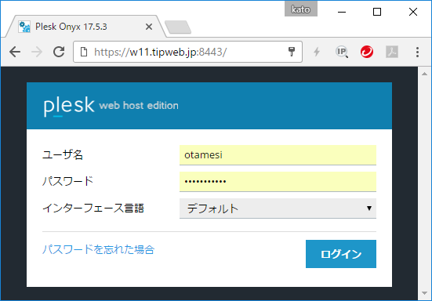Viewport: 432px width, 301px height.
Task: Click the ユーザ名 label text
Action: 63,154
